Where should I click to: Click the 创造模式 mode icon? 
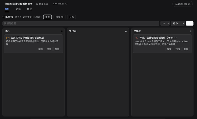pos(37,4)
